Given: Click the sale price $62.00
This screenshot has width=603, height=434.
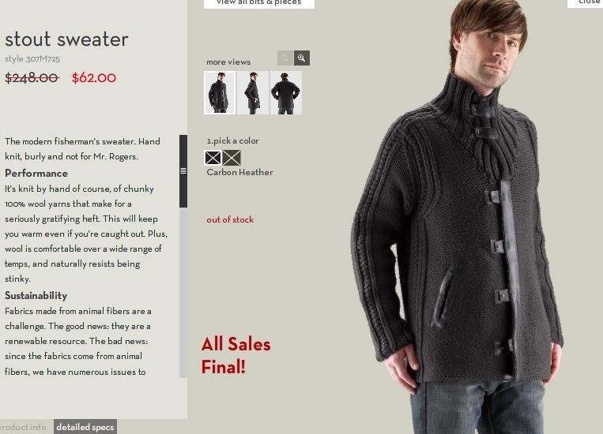Looking at the screenshot, I should (94, 78).
